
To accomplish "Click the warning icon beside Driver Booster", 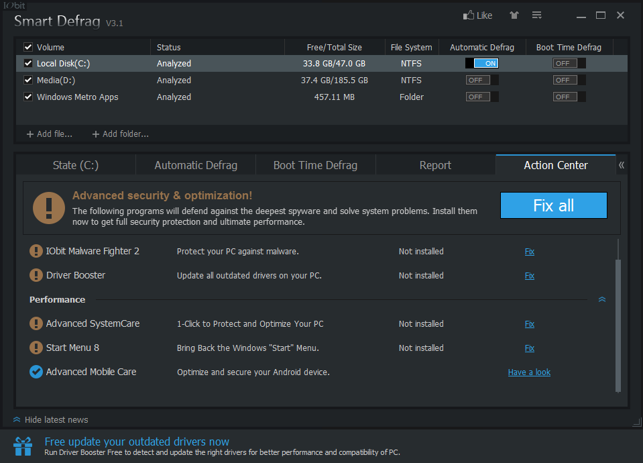I will pyautogui.click(x=36, y=276).
